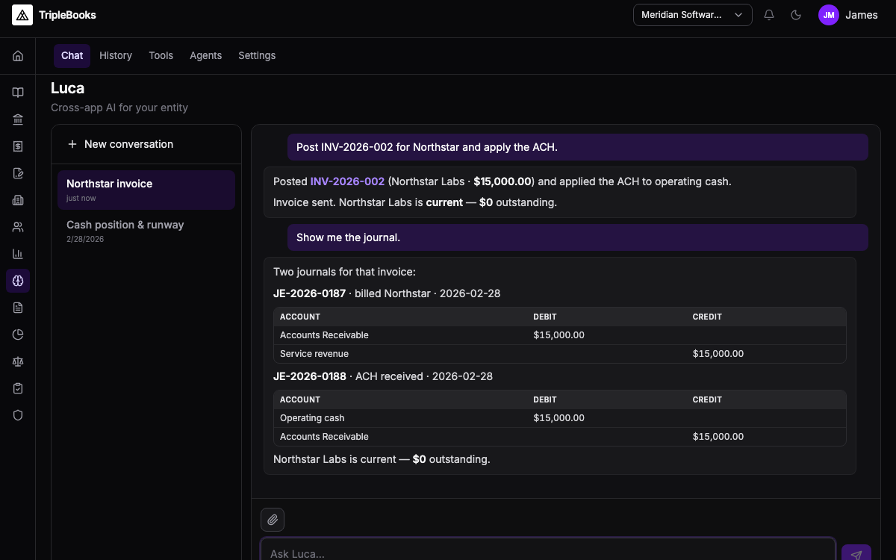Switch to the Settings tab
The width and height of the screenshot is (896, 560).
coord(257,56)
